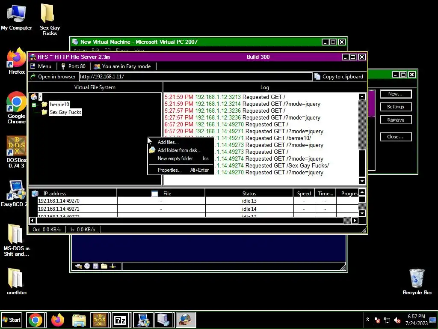The image size is (438, 329).
Task: Click the HFS title bar application icon
Action: [x=33, y=57]
